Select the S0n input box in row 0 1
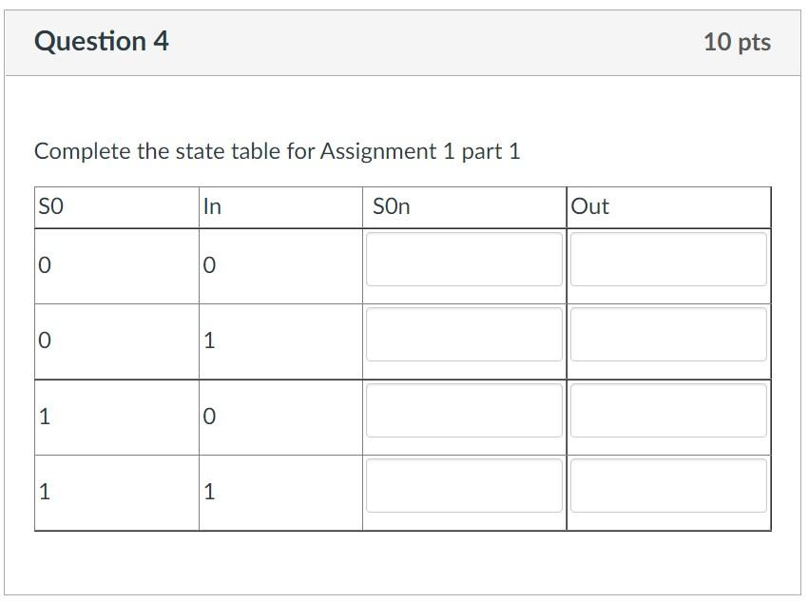This screenshot has height=603, width=808. point(463,335)
